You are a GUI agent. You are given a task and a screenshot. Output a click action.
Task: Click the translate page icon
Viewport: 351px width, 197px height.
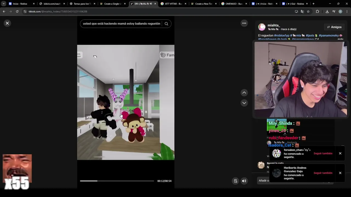pos(302,11)
